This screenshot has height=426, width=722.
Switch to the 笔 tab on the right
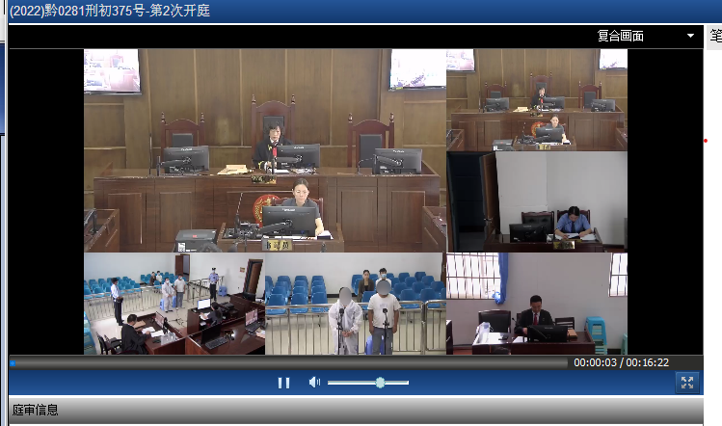click(x=715, y=37)
